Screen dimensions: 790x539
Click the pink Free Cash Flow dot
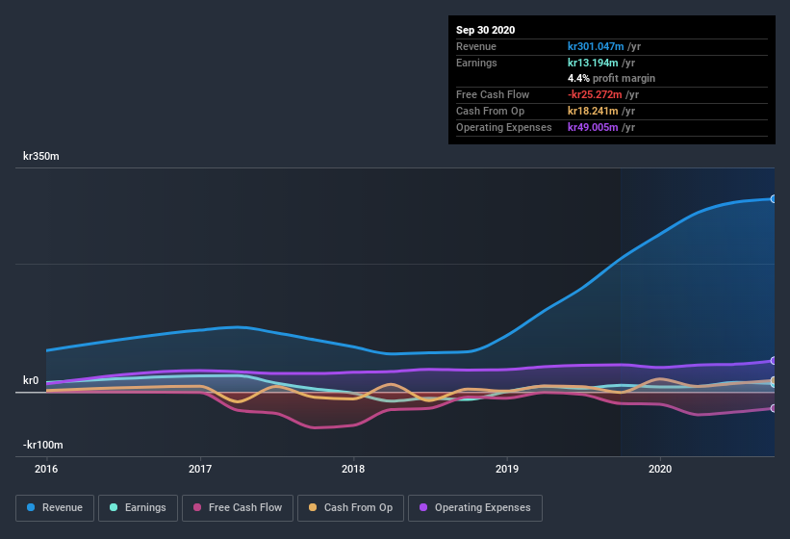pos(197,508)
